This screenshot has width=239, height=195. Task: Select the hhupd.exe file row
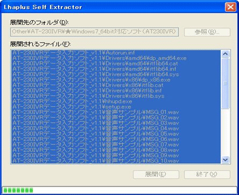116,101
